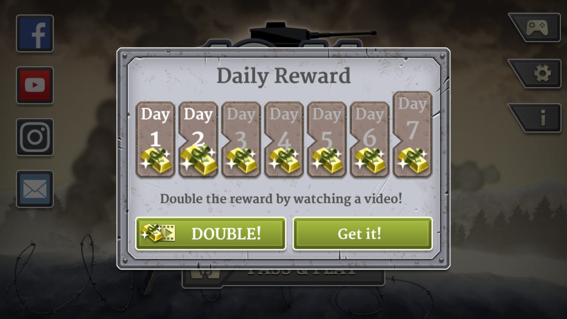This screenshot has width=567, height=319.
Task: Select the Day 1 reward card
Action: [155, 140]
